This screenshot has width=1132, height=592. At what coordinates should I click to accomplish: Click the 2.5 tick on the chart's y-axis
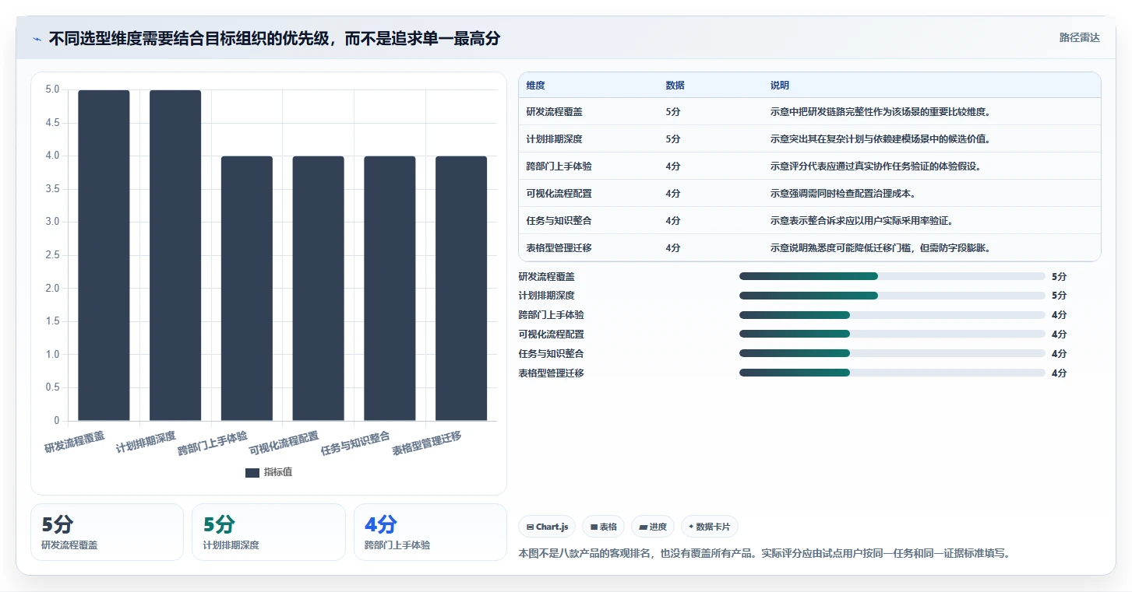pyautogui.click(x=52, y=255)
